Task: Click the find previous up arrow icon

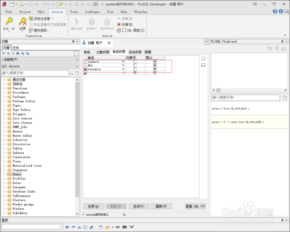Action: 79,227
